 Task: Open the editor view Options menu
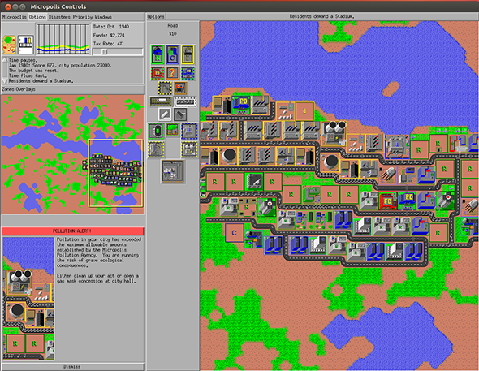156,17
